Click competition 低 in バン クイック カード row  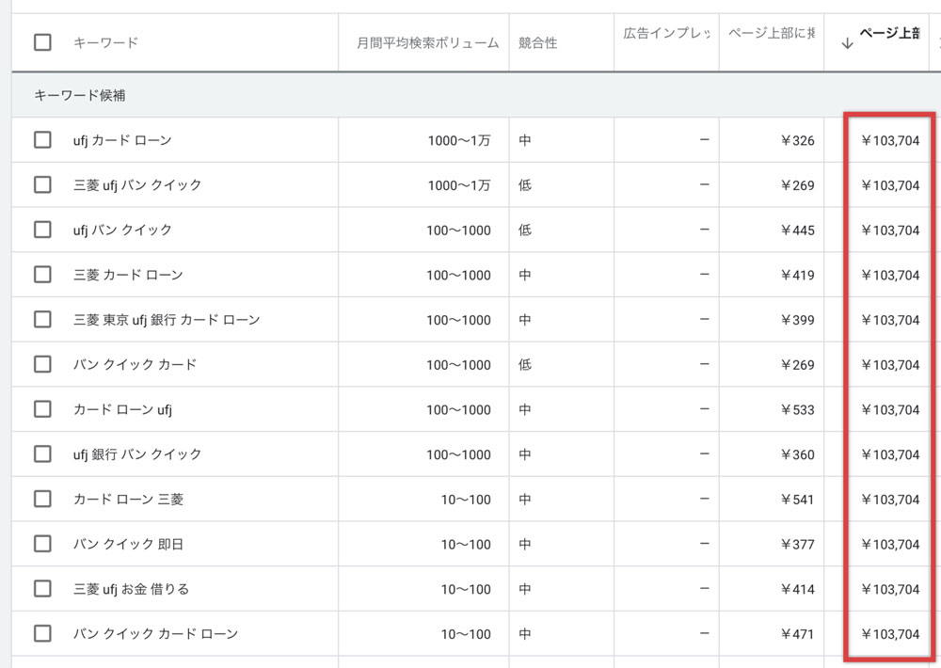pyautogui.click(x=525, y=364)
